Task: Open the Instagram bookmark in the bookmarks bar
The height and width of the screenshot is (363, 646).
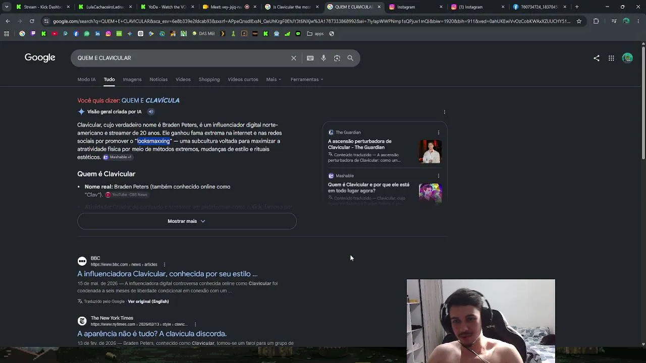Action: coord(108,34)
